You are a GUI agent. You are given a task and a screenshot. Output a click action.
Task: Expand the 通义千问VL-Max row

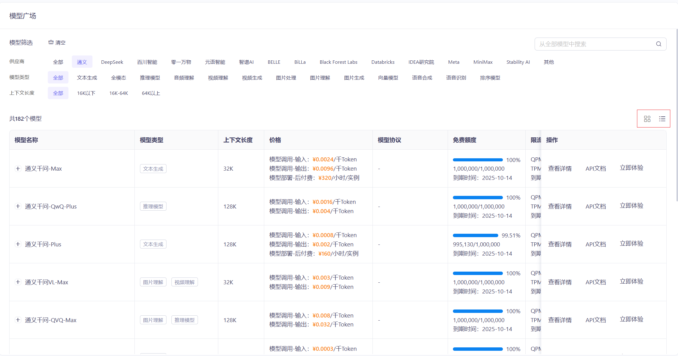coord(18,282)
